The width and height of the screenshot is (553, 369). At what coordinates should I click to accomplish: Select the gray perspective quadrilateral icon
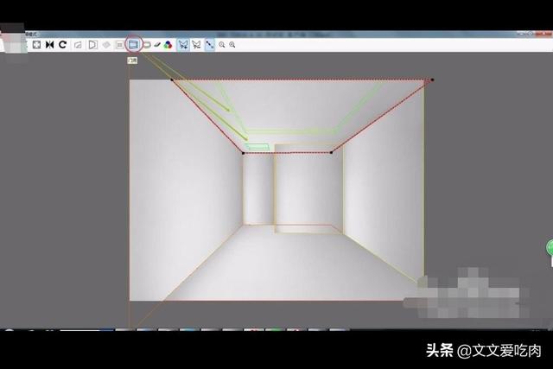click(78, 43)
